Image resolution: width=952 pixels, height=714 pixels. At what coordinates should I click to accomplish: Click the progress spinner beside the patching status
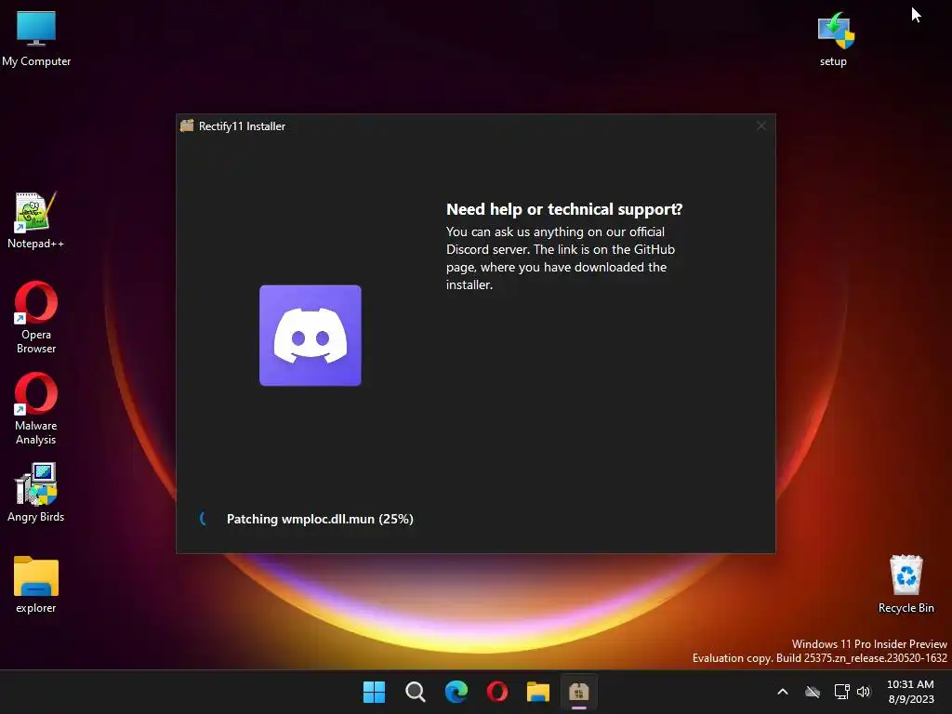pos(204,519)
